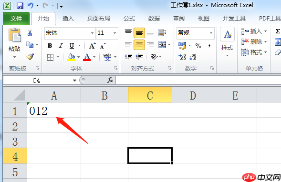
Task: Open the fill color dropdown arrow
Action: coord(79,57)
